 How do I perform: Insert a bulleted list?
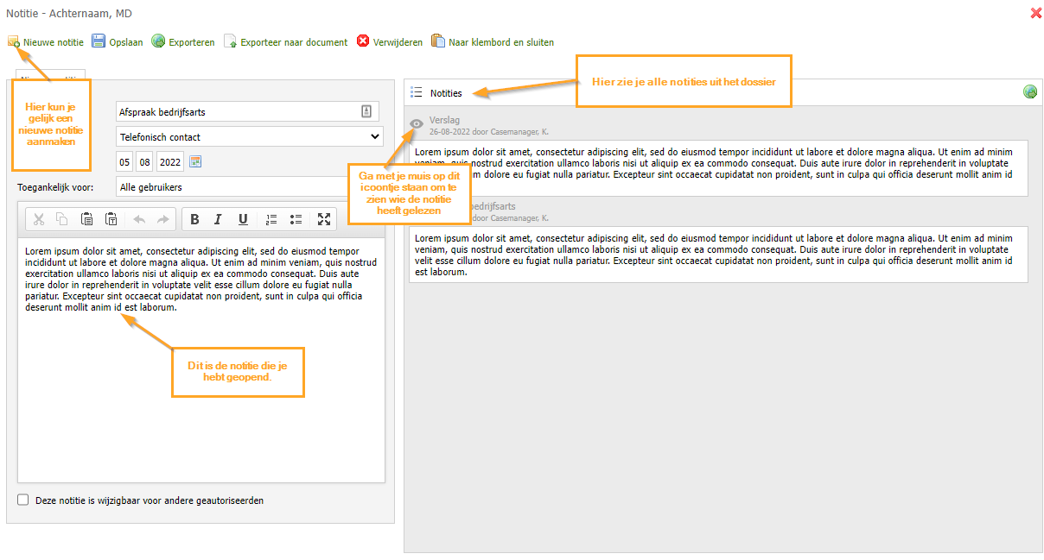coord(296,219)
